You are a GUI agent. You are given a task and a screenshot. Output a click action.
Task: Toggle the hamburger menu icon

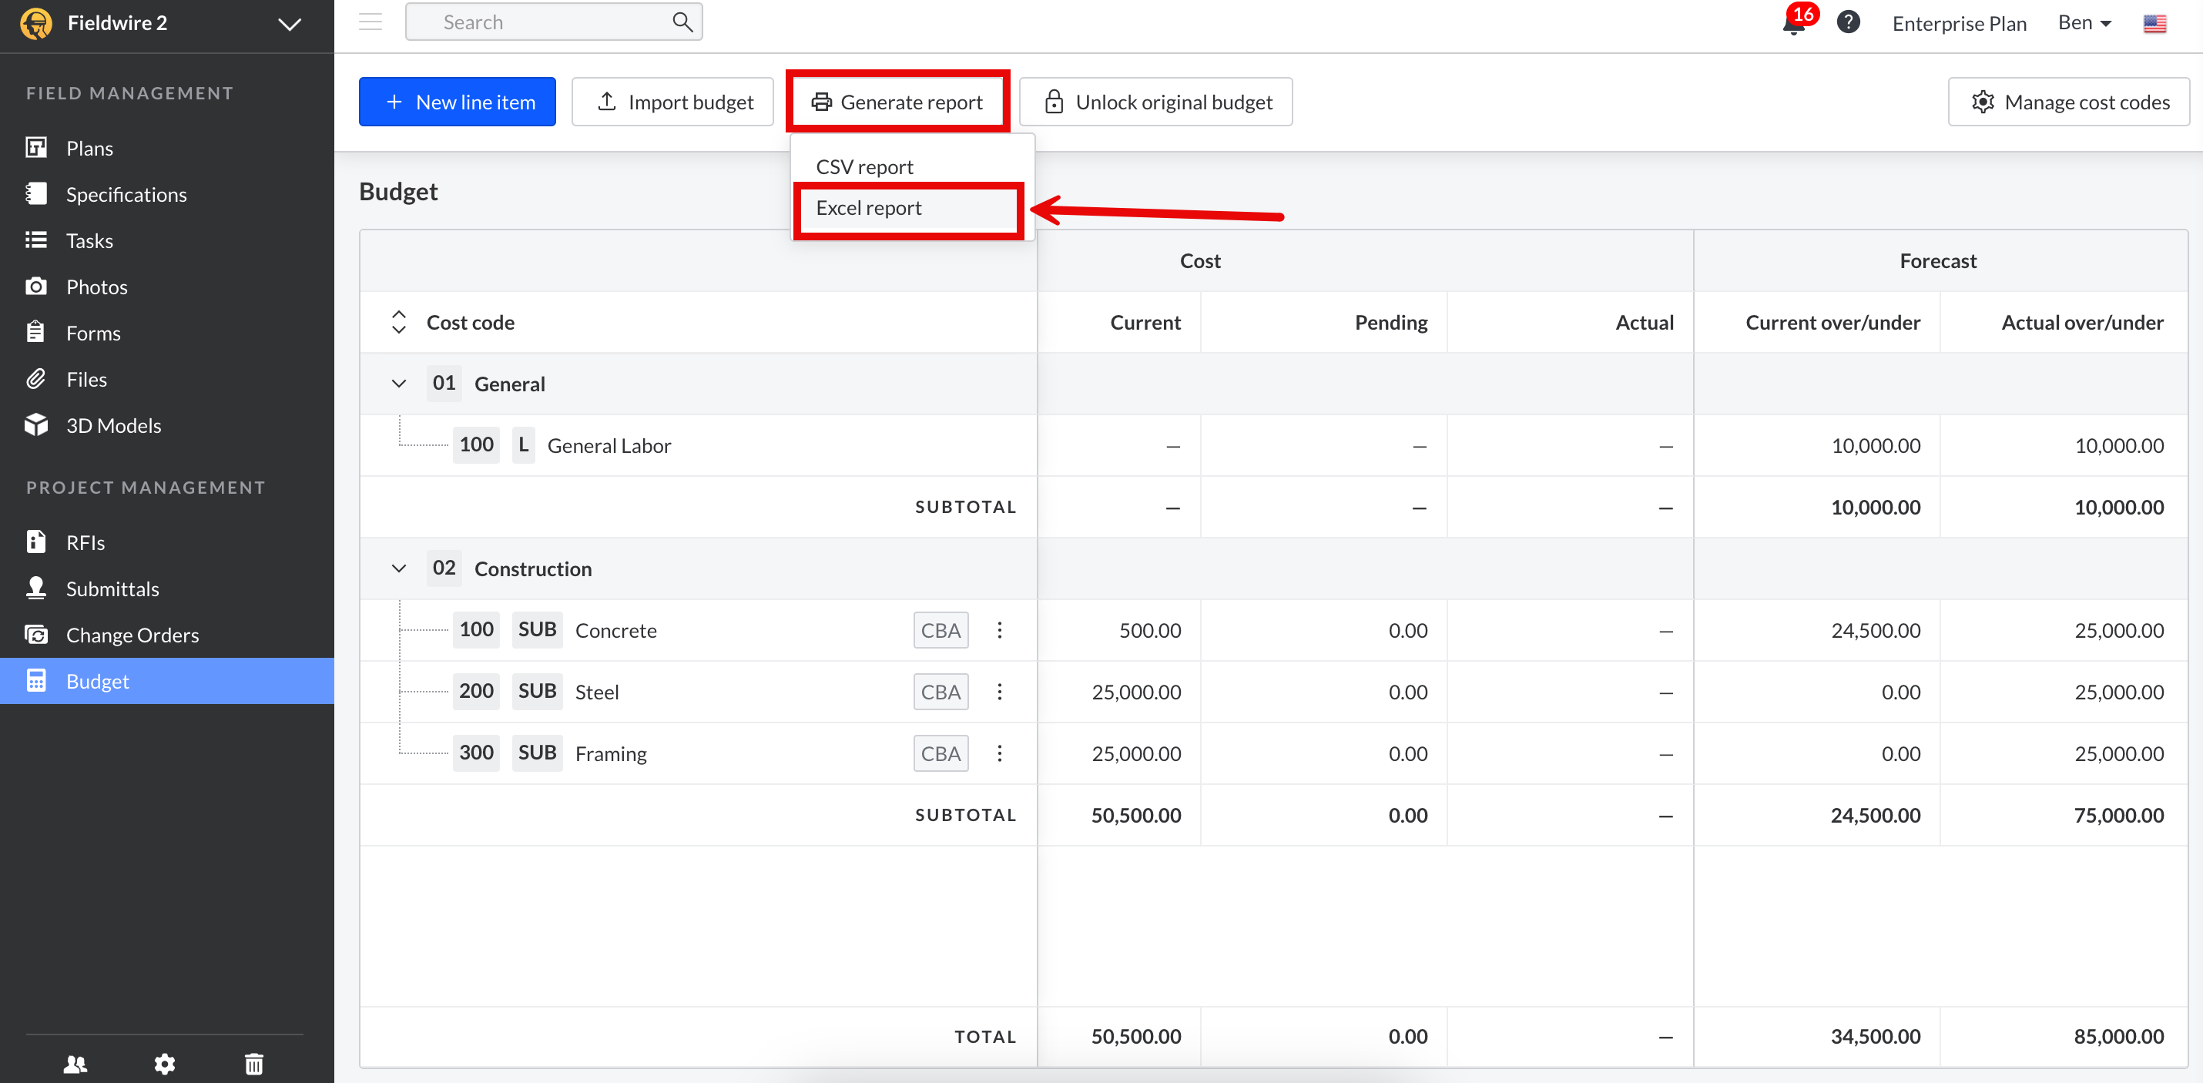[371, 22]
